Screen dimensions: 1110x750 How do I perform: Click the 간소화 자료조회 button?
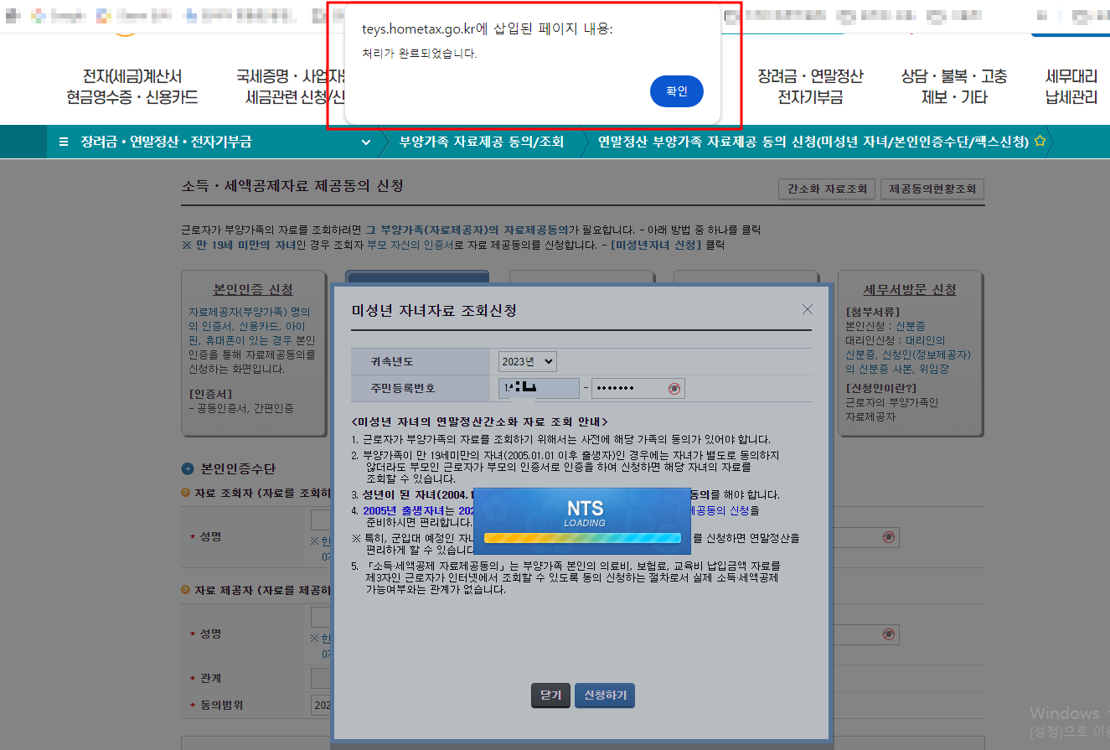coord(827,189)
